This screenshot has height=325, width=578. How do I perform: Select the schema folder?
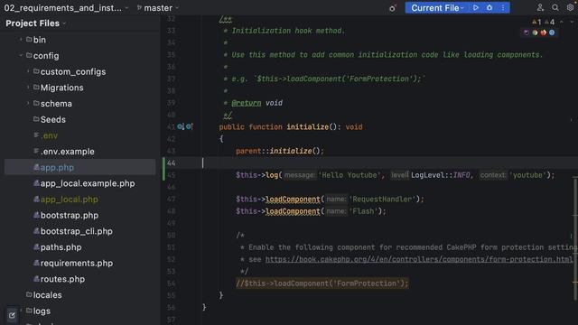[x=56, y=104]
